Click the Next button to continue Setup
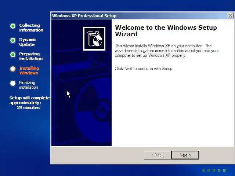The height and width of the screenshot is (176, 235). pos(185,155)
